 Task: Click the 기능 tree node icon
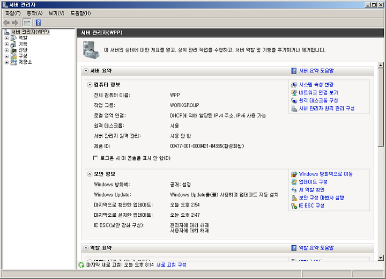[14, 44]
